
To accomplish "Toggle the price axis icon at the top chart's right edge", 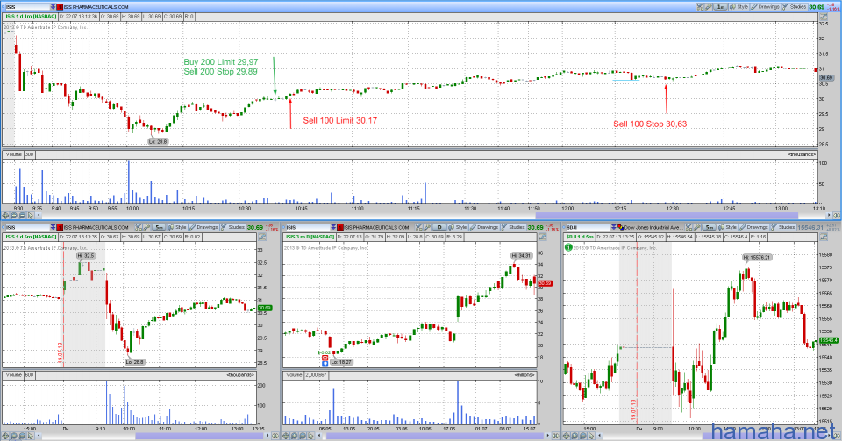I will click(x=824, y=17).
